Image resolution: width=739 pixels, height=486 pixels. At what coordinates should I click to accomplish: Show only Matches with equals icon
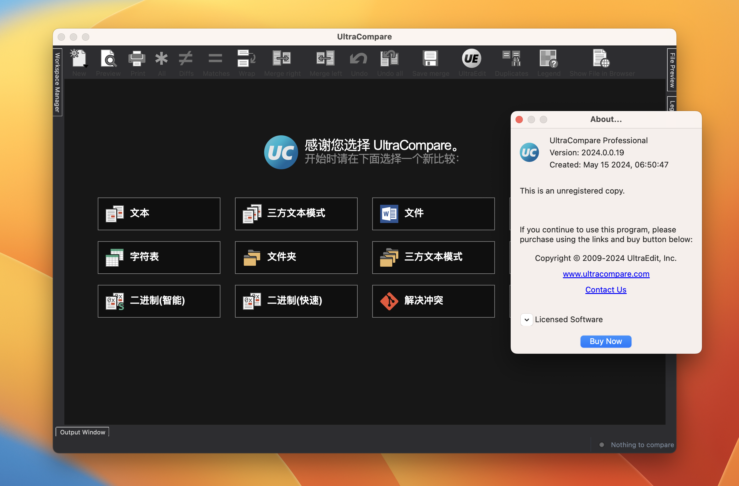click(x=216, y=58)
